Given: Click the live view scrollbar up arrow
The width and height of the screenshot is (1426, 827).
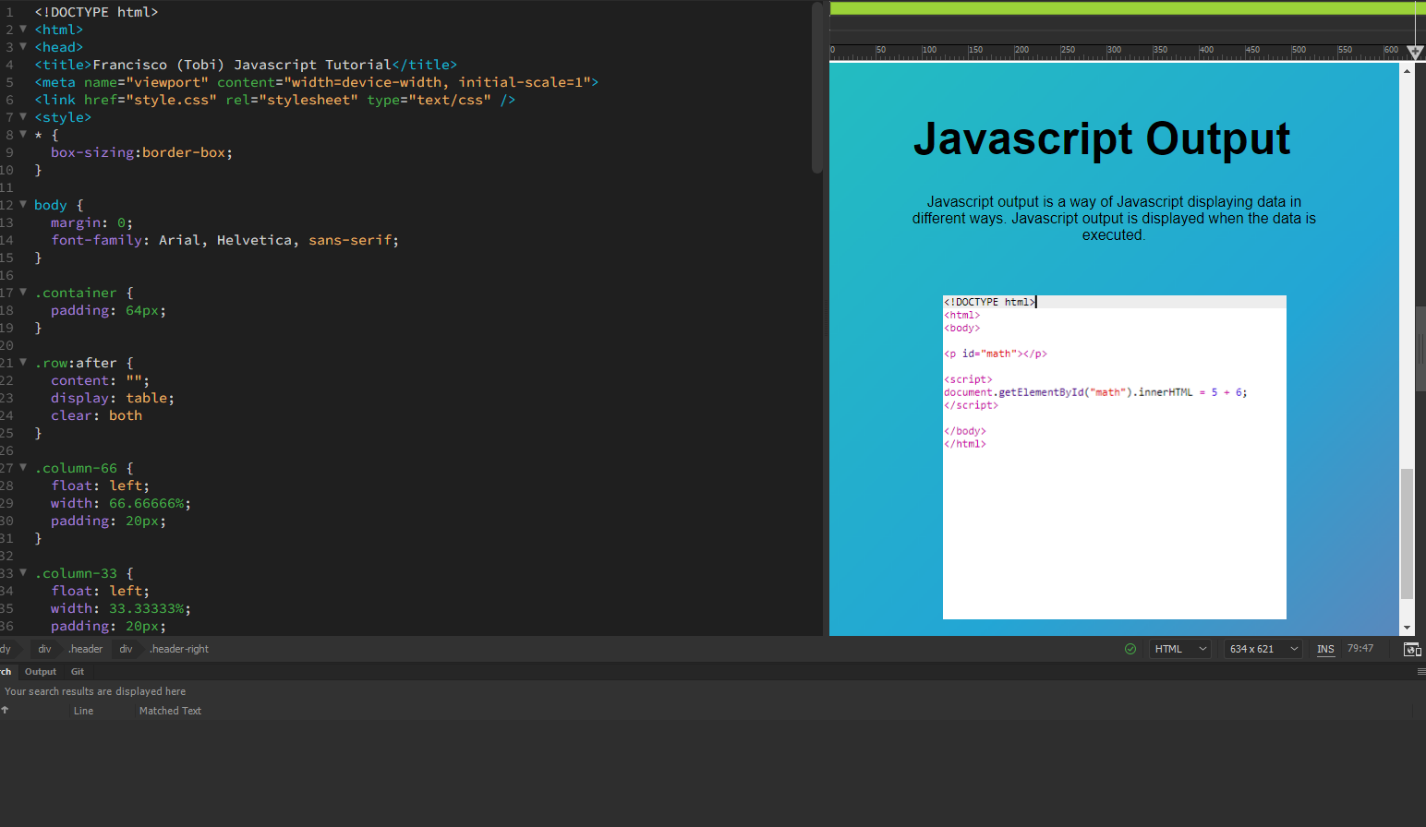Looking at the screenshot, I should click(1407, 70).
